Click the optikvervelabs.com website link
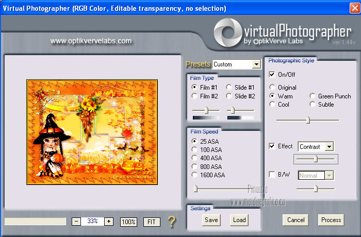 pos(91,41)
